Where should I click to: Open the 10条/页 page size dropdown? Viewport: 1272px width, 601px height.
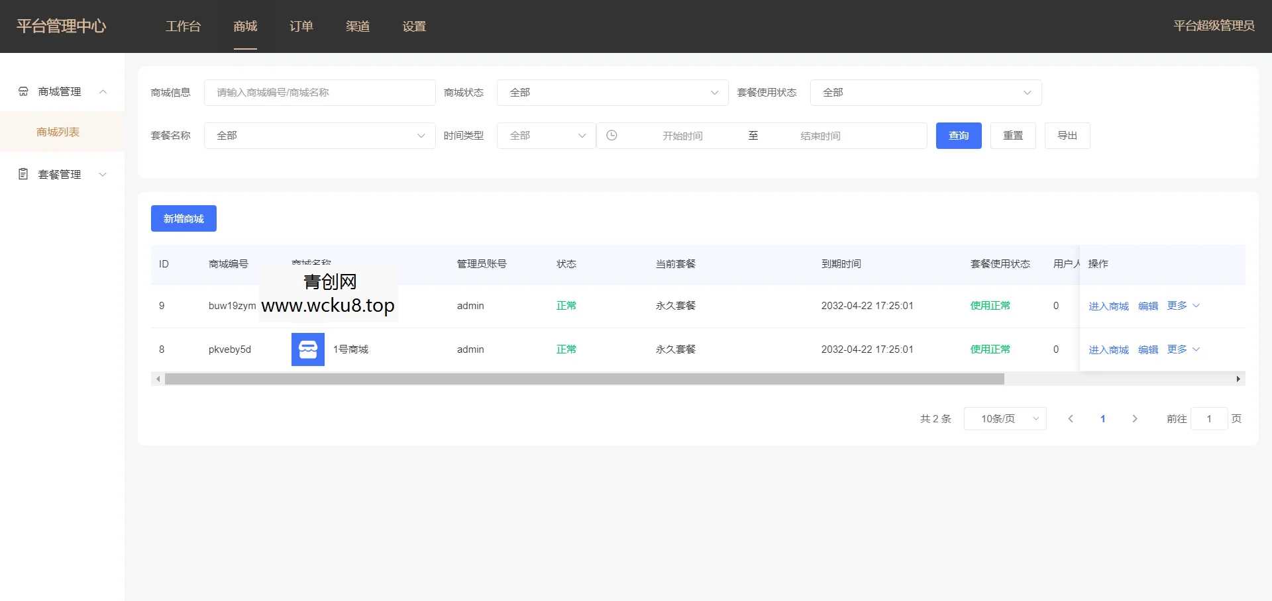pyautogui.click(x=1004, y=418)
